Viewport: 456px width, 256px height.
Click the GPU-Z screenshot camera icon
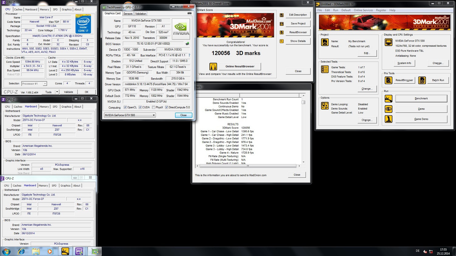click(x=189, y=13)
